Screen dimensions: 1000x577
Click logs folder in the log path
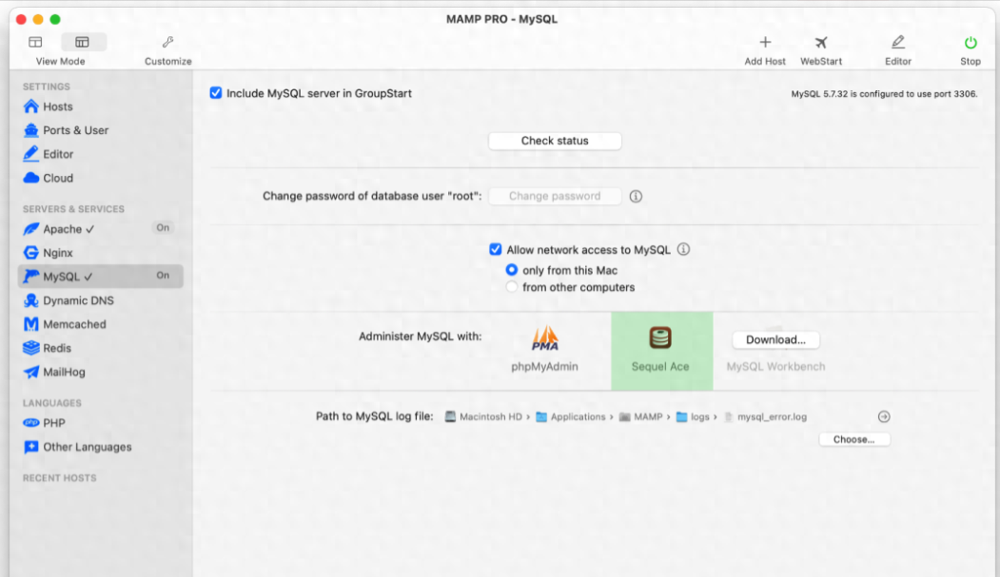click(693, 416)
